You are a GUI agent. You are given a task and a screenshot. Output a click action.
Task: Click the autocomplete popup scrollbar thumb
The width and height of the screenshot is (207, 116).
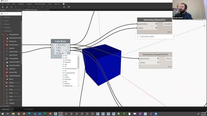78,63
